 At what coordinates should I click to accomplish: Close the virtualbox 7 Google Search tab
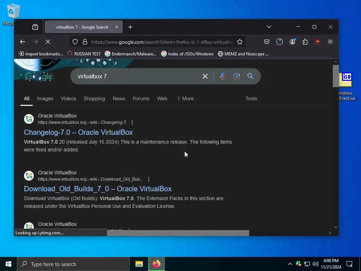117,27
